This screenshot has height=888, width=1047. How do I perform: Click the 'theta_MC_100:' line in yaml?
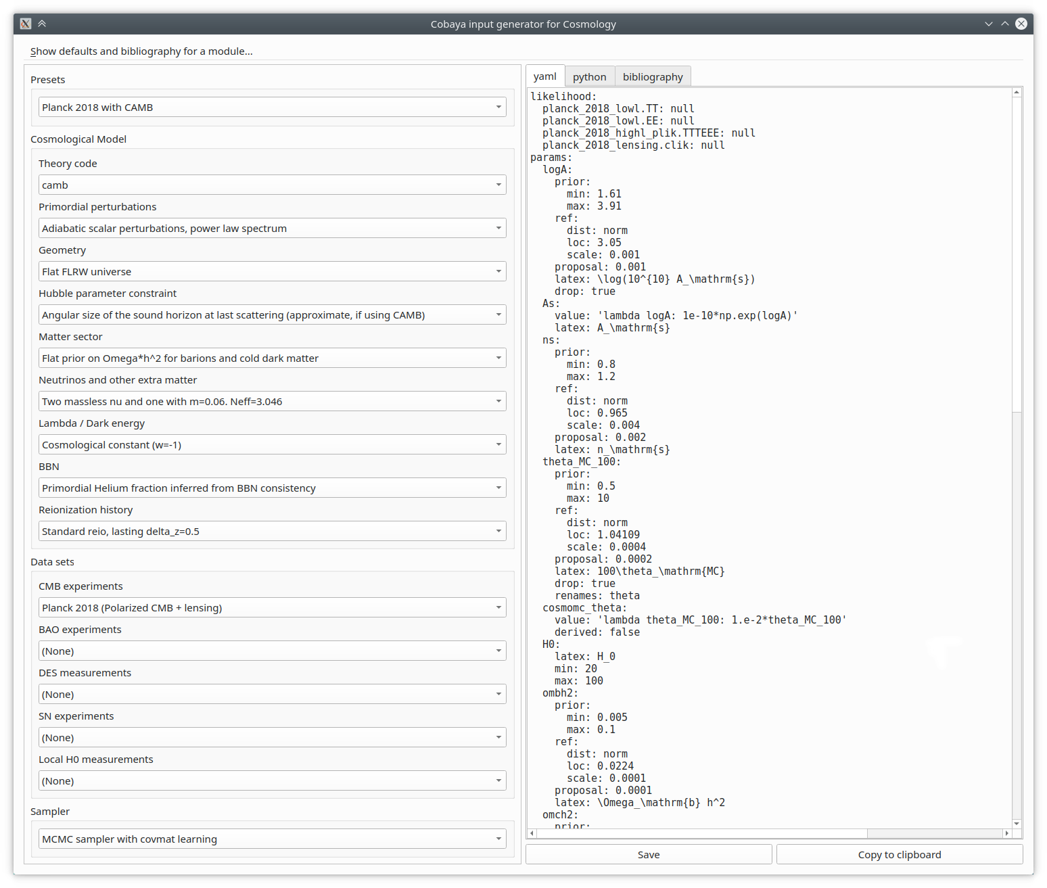[582, 462]
